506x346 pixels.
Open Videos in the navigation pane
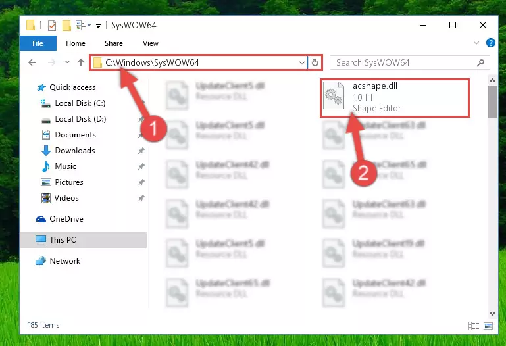[66, 198]
